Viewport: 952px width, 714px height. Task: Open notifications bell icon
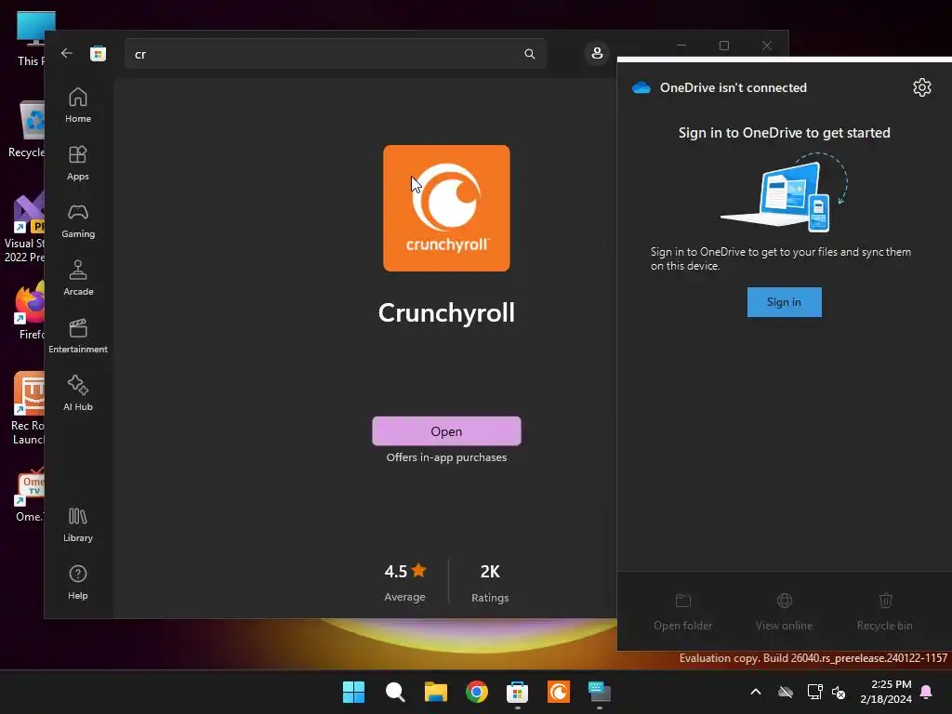(x=926, y=692)
